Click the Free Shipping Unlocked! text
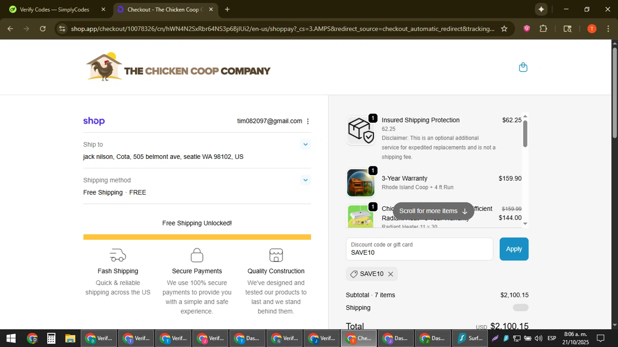618x347 pixels. tap(197, 223)
